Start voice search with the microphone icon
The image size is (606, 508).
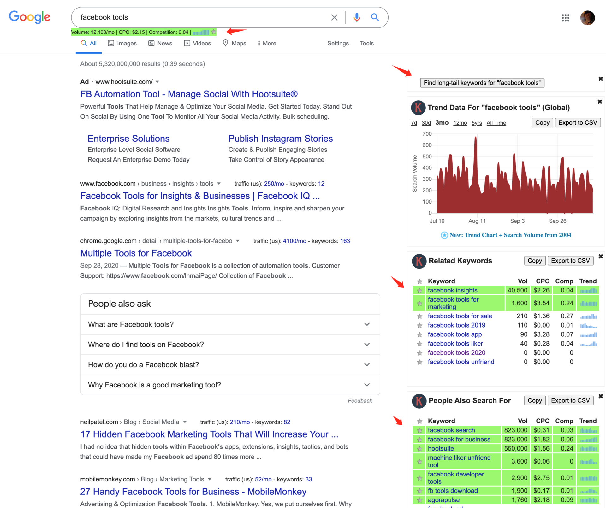pyautogui.click(x=357, y=17)
